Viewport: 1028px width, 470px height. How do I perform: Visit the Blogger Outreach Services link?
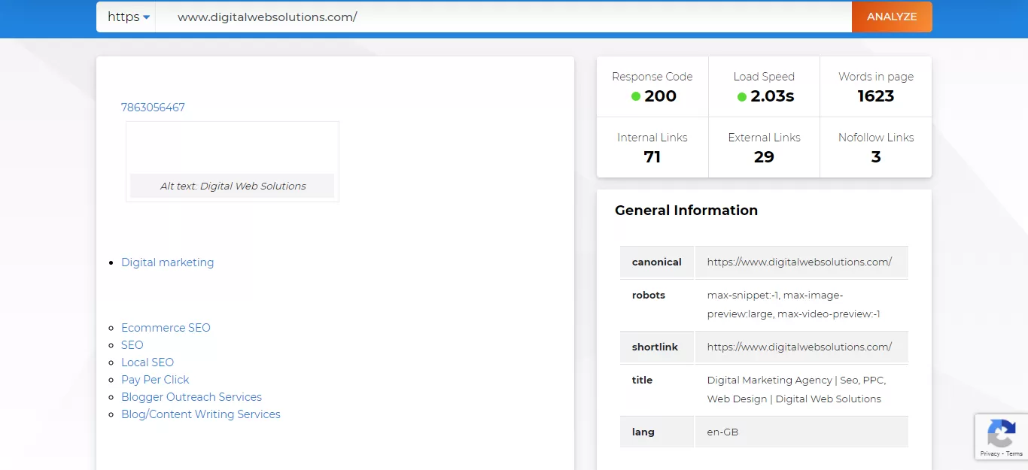(191, 397)
